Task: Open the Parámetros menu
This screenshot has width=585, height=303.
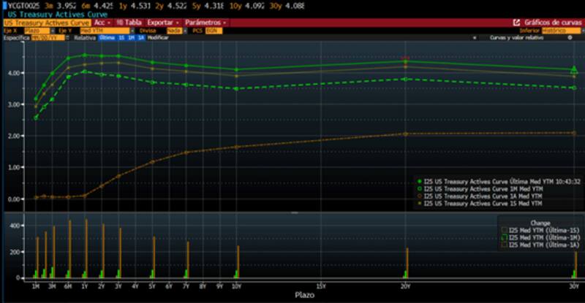Action: pos(205,23)
